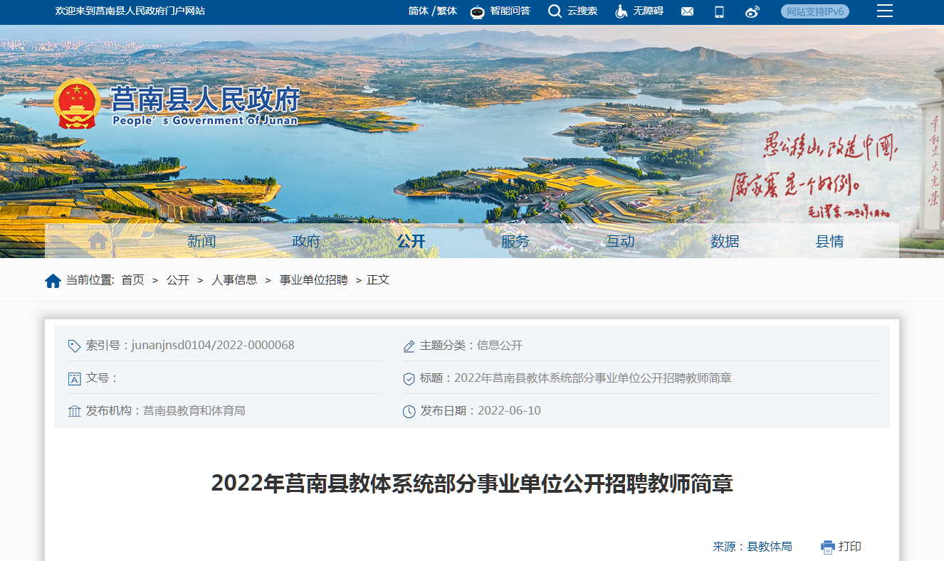Open the 新闻 navigation tab
This screenshot has height=561, width=944.
pyautogui.click(x=201, y=241)
